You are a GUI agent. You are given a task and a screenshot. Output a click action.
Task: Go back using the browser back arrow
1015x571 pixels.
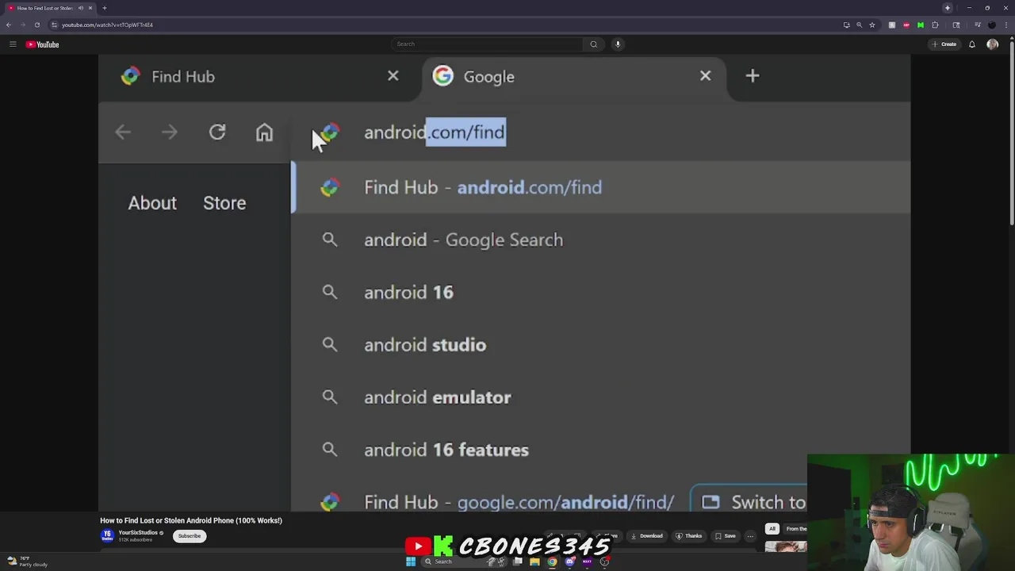pos(9,25)
